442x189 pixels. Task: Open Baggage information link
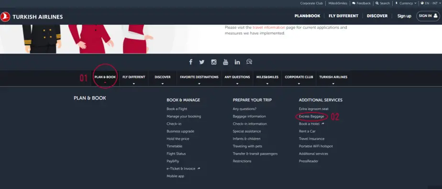tap(249, 116)
